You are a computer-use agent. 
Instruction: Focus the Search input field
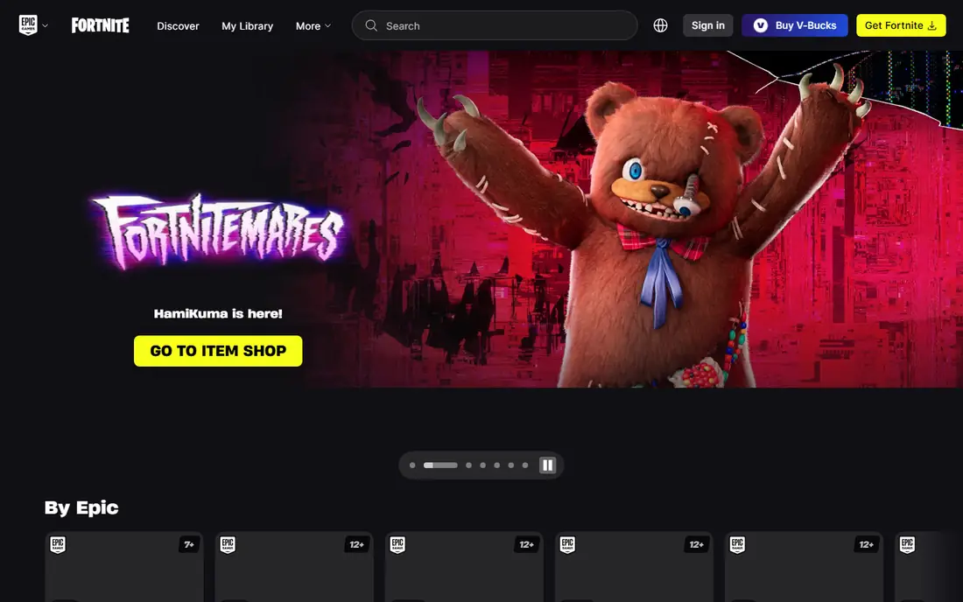[x=495, y=25]
